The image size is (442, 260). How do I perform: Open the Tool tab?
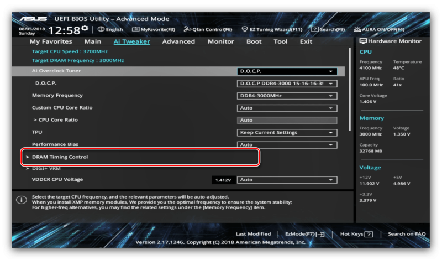point(281,41)
